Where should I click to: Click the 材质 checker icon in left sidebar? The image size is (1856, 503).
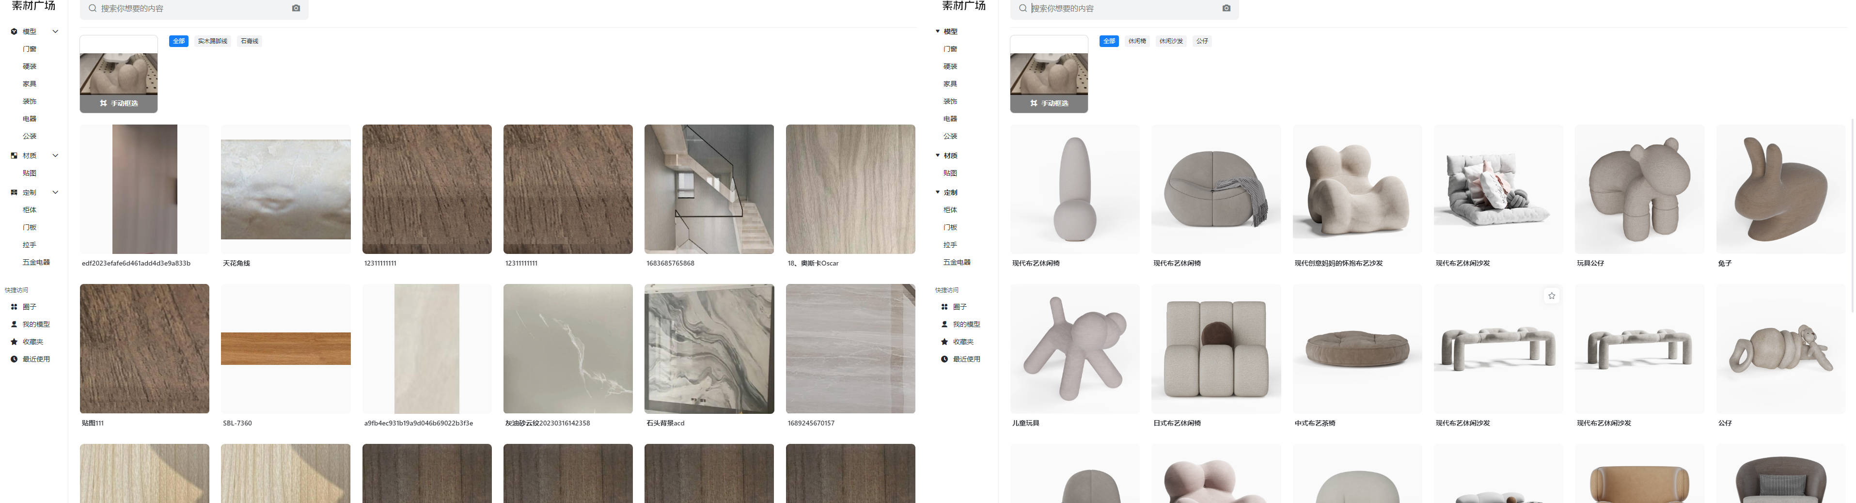click(14, 156)
